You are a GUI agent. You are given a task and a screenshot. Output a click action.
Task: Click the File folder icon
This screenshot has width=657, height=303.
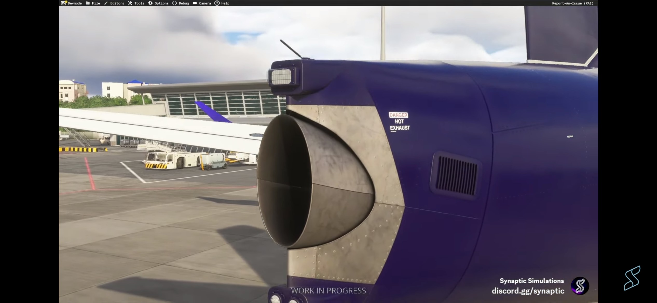(x=88, y=3)
